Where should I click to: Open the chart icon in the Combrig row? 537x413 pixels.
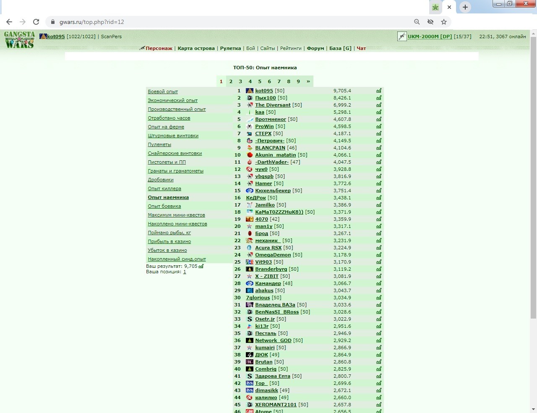point(379,369)
